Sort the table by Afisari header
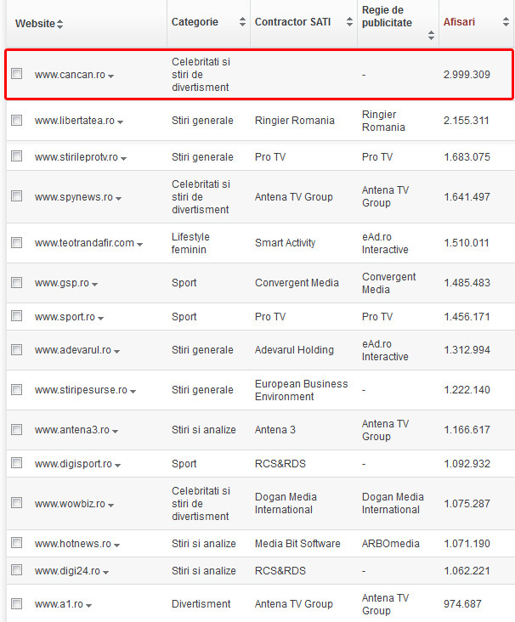The height and width of the screenshot is (622, 515). [459, 22]
